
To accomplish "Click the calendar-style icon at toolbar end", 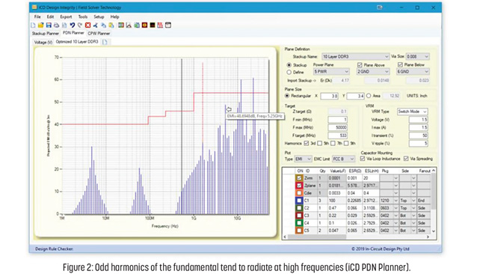I will tap(168, 25).
